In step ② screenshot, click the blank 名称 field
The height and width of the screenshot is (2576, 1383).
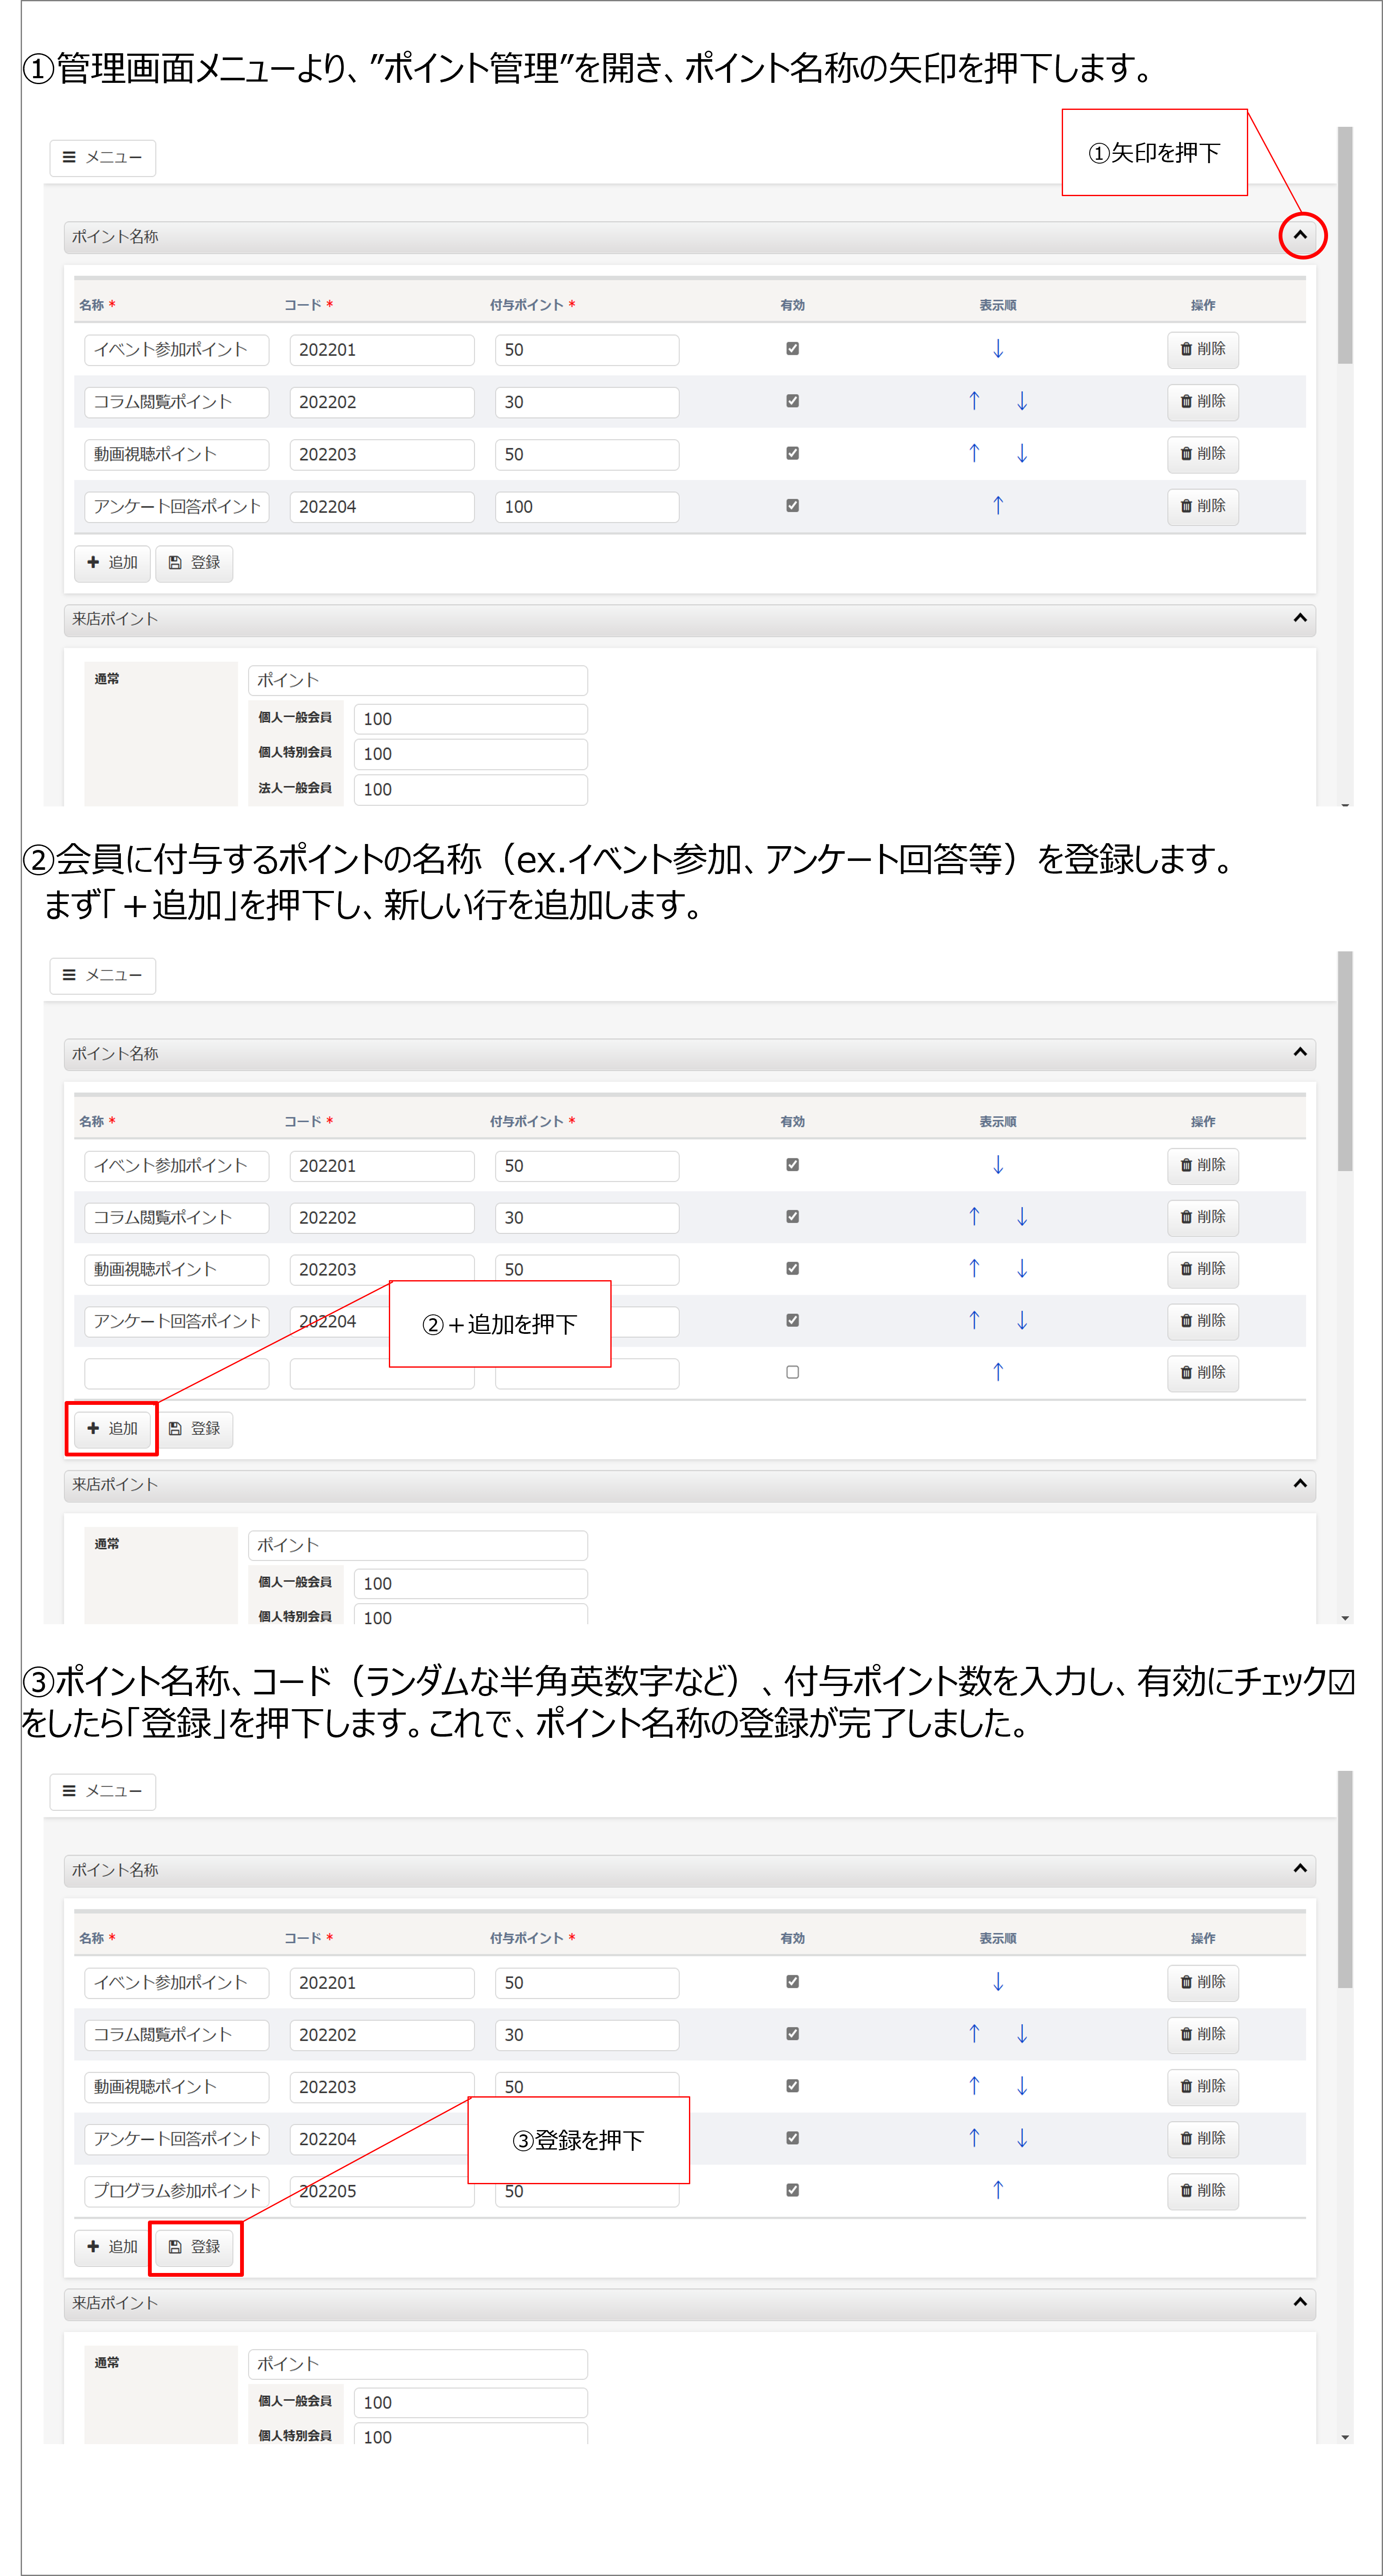point(177,1373)
